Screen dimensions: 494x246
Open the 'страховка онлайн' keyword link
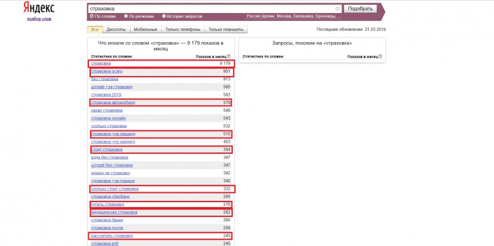(109, 118)
